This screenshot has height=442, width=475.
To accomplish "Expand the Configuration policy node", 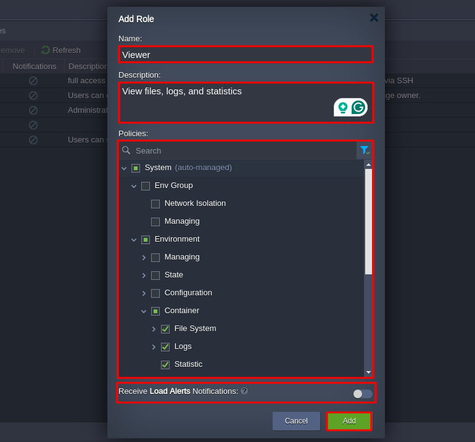I will (144, 293).
